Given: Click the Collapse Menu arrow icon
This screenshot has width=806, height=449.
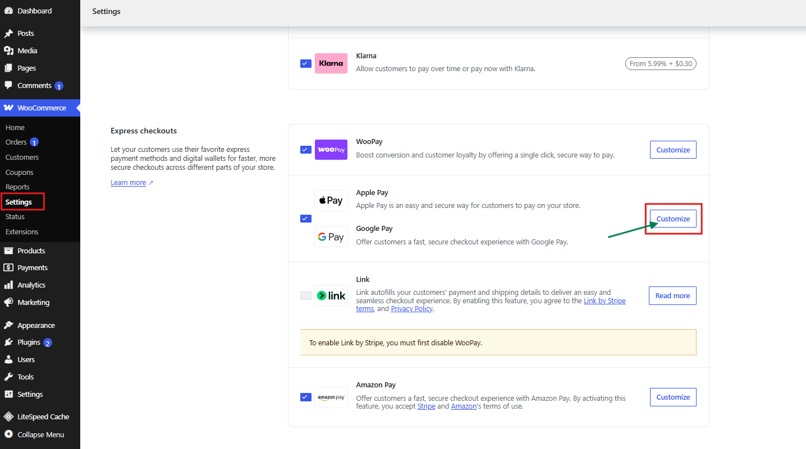Looking at the screenshot, I should (x=8, y=434).
